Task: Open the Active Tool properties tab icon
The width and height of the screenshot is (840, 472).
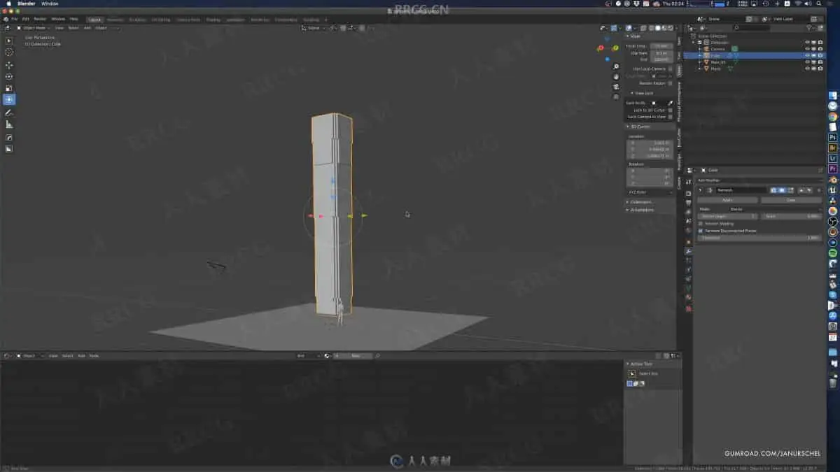Action: coord(688,183)
